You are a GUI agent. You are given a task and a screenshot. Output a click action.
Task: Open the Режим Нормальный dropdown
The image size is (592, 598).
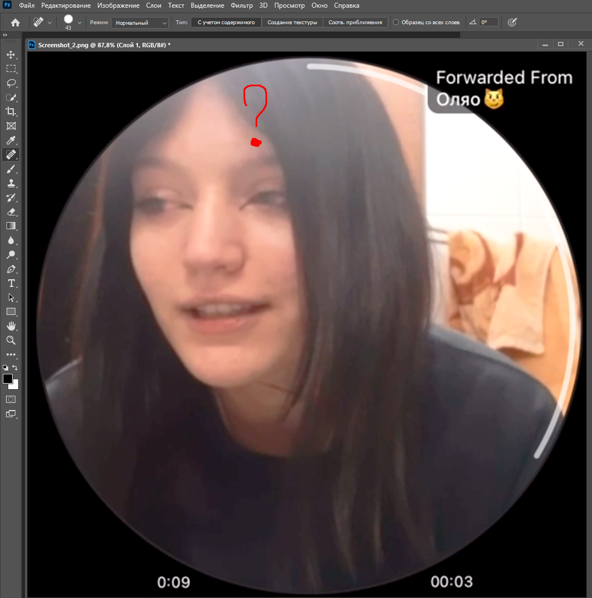tap(140, 23)
